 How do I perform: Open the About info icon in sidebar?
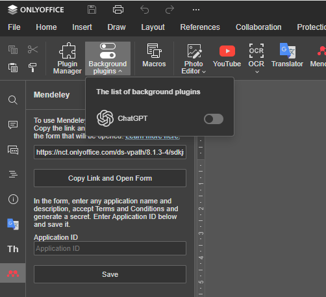pos(13,199)
